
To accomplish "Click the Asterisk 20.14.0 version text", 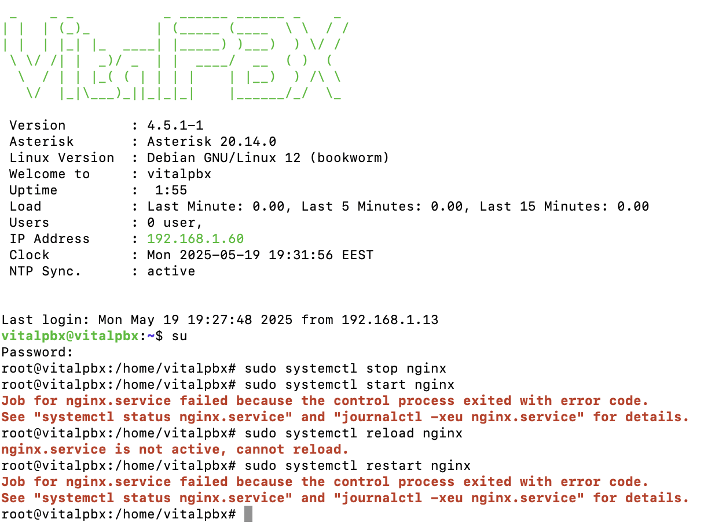I will [211, 142].
